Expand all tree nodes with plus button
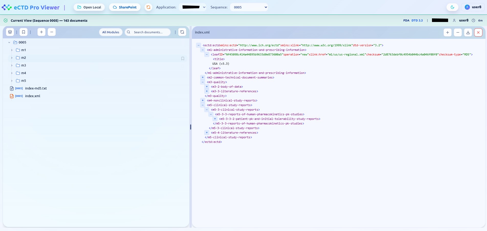Viewport: 487px width, 231px height. [41, 32]
